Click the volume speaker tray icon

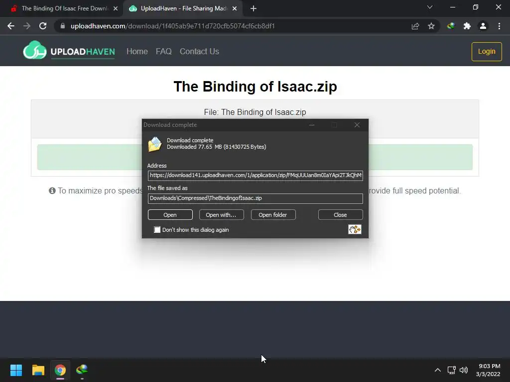click(x=464, y=370)
